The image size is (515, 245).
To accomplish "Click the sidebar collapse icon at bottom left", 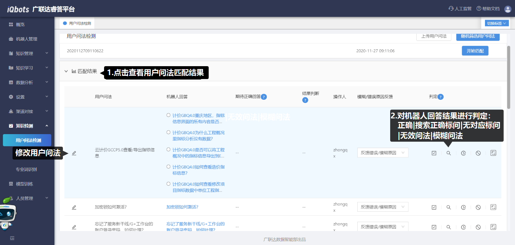I will click(12, 238).
